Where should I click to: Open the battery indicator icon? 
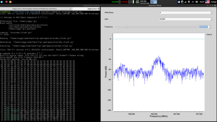[197, 2]
